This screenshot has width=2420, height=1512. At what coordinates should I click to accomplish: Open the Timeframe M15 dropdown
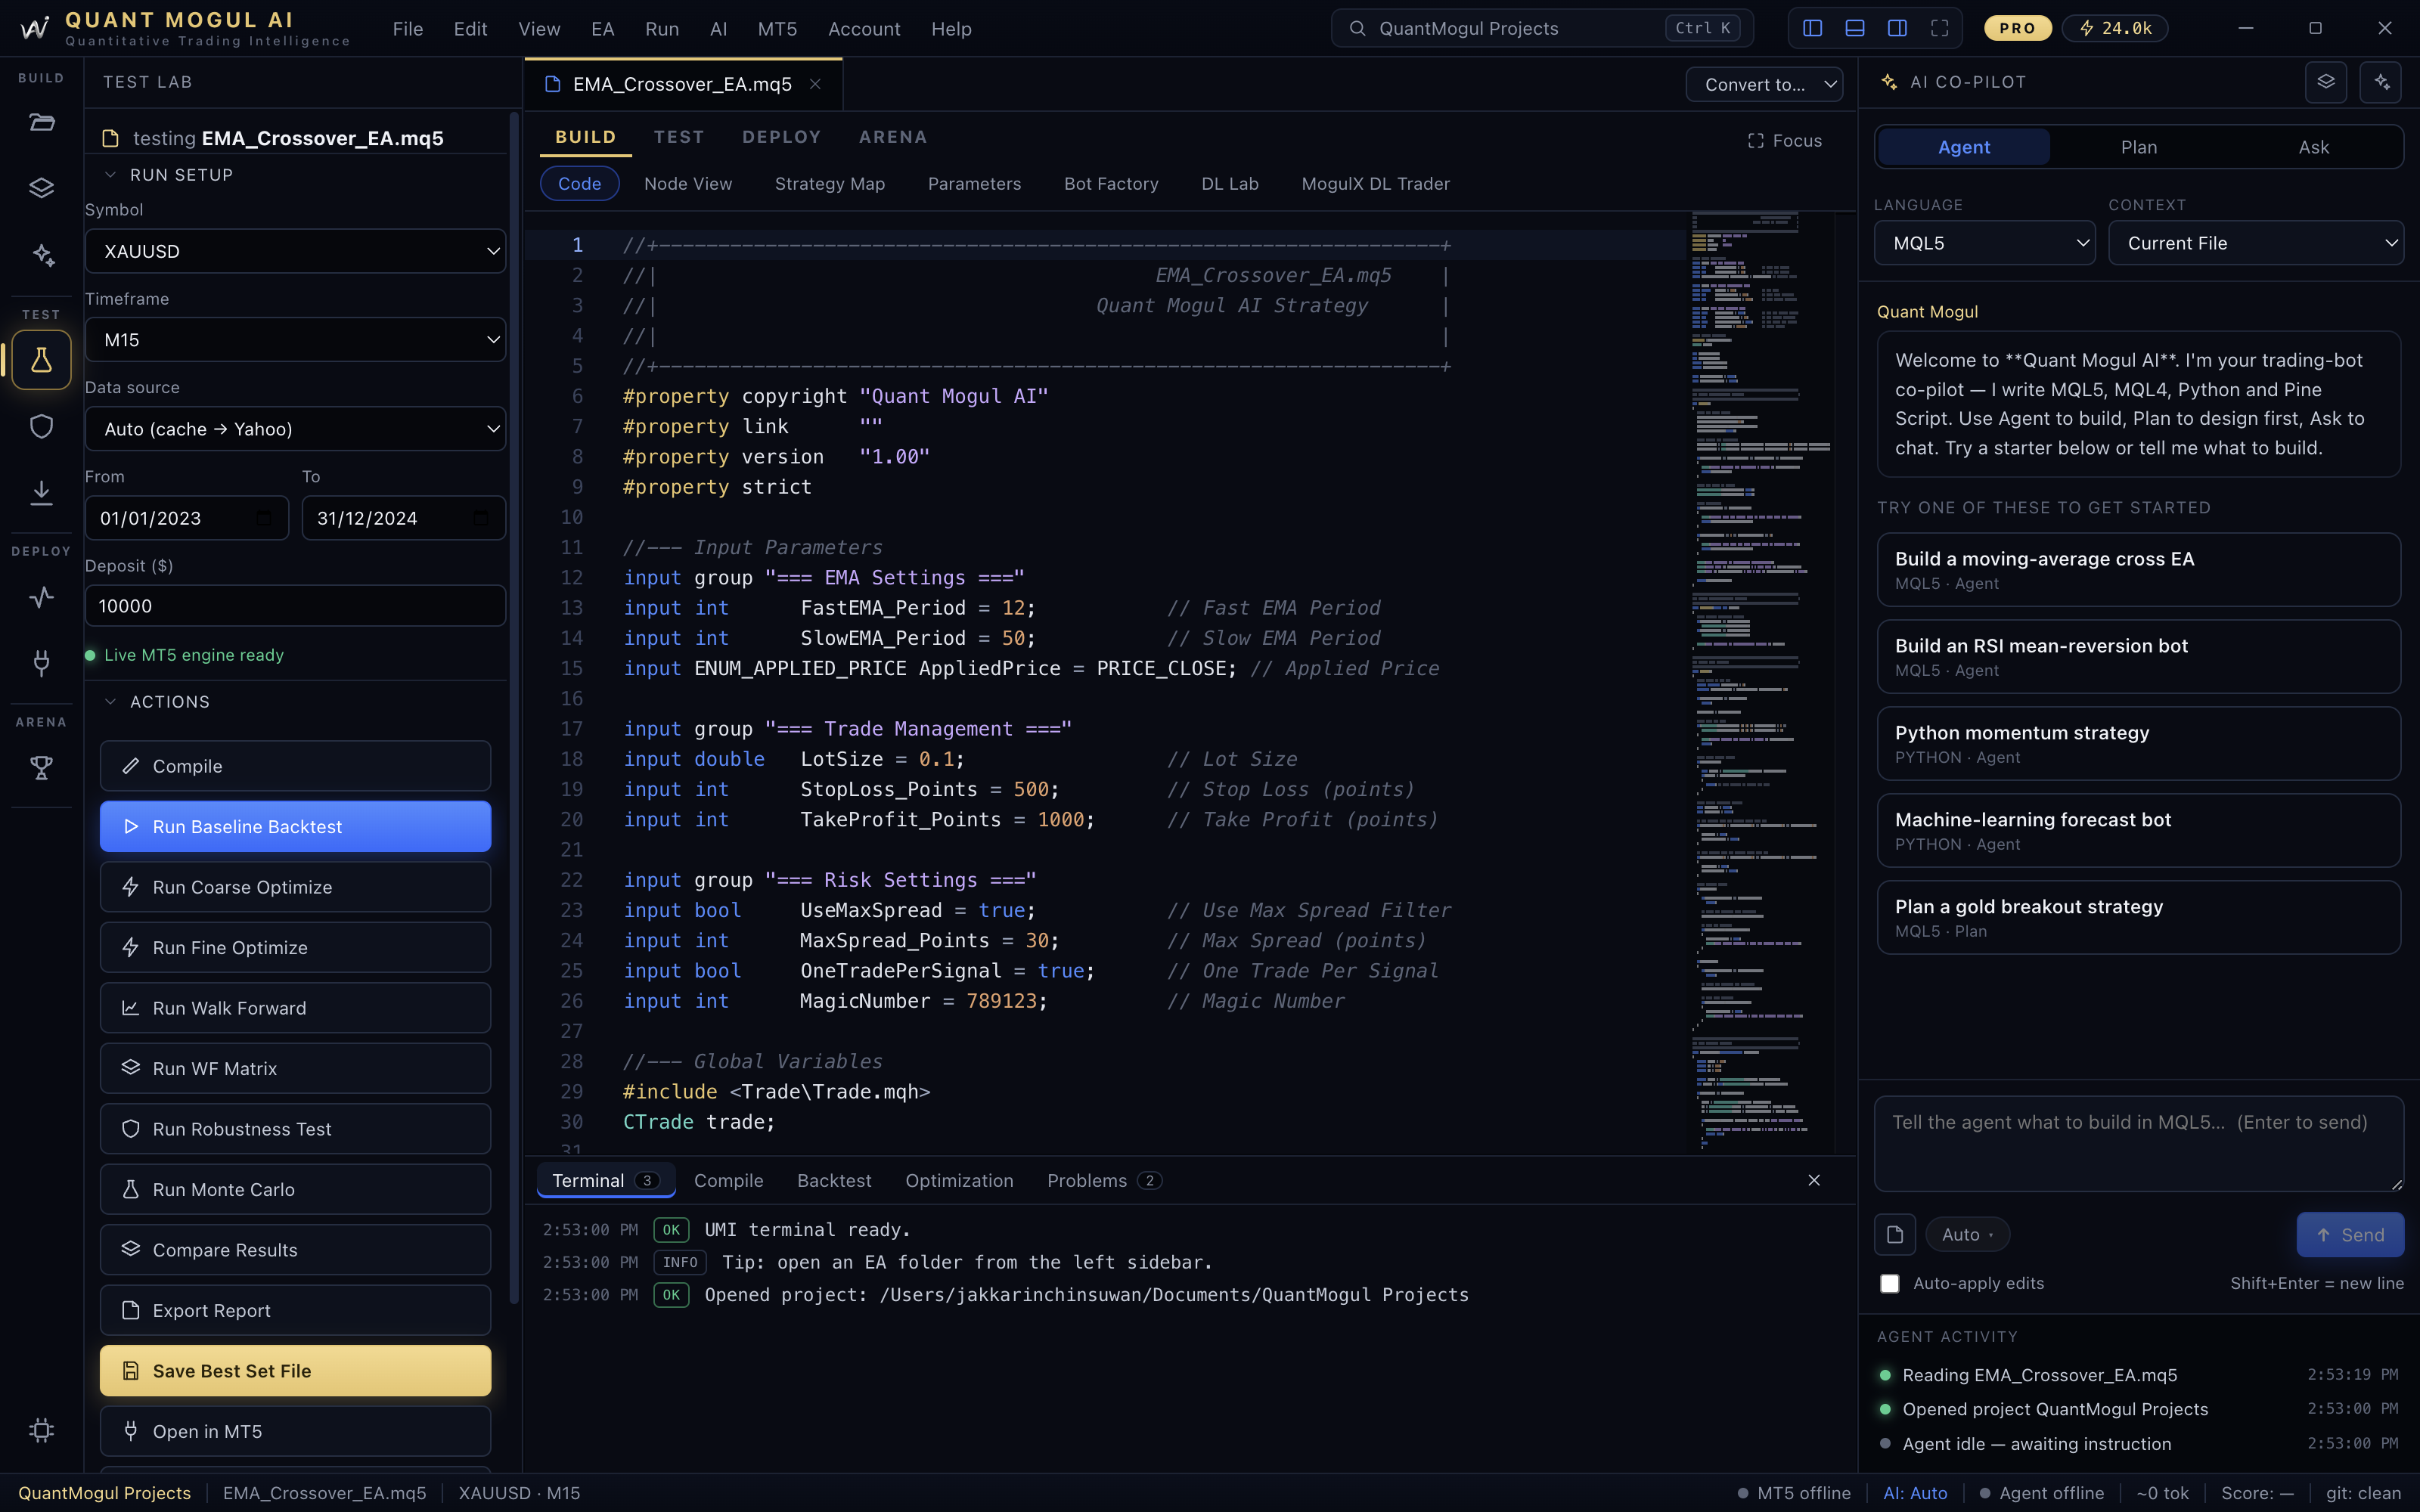[295, 340]
